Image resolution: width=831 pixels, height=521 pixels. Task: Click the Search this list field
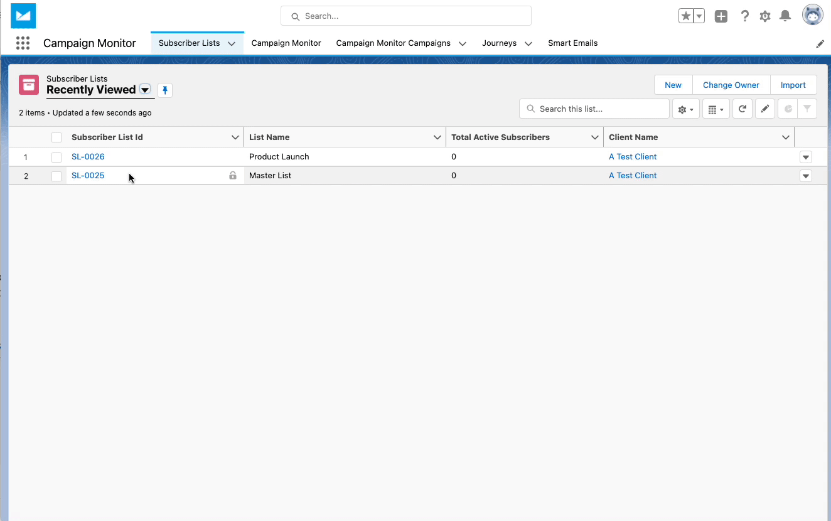[x=594, y=109]
